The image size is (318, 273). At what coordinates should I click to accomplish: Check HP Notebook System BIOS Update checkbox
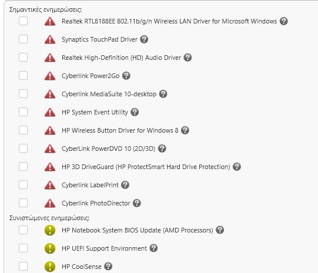pos(23,230)
